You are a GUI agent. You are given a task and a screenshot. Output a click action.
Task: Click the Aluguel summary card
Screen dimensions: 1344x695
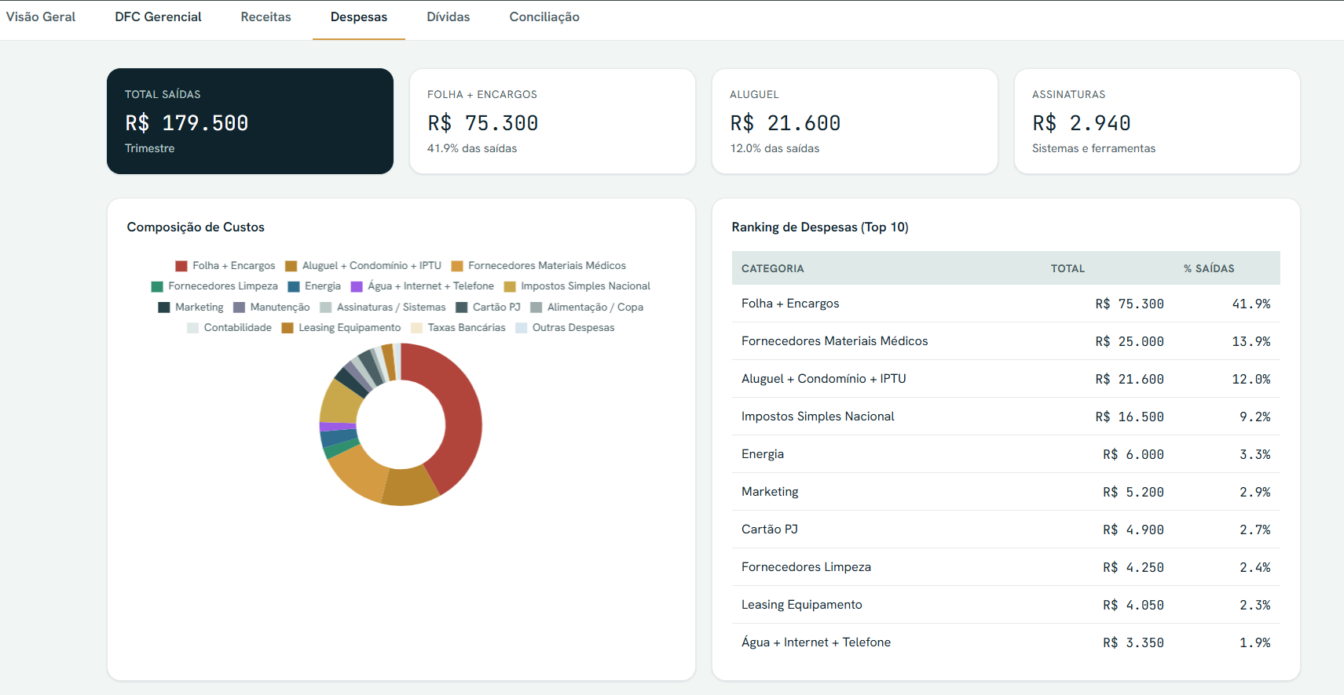[x=855, y=121]
